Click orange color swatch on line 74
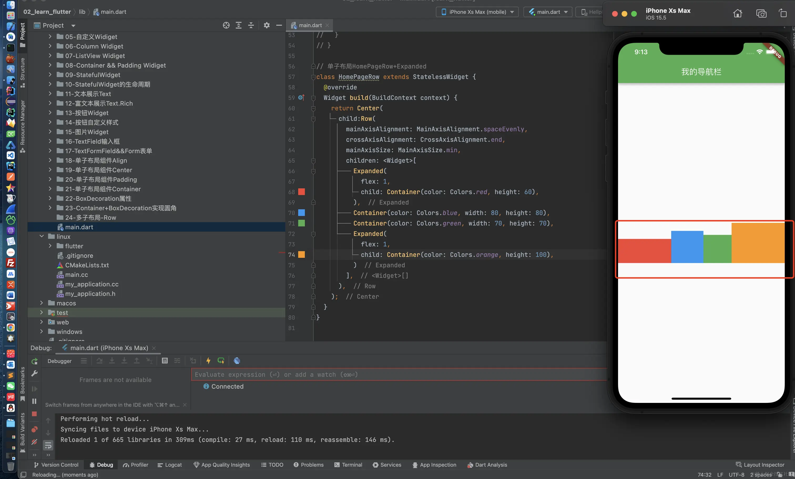The height and width of the screenshot is (479, 795). pyautogui.click(x=302, y=255)
